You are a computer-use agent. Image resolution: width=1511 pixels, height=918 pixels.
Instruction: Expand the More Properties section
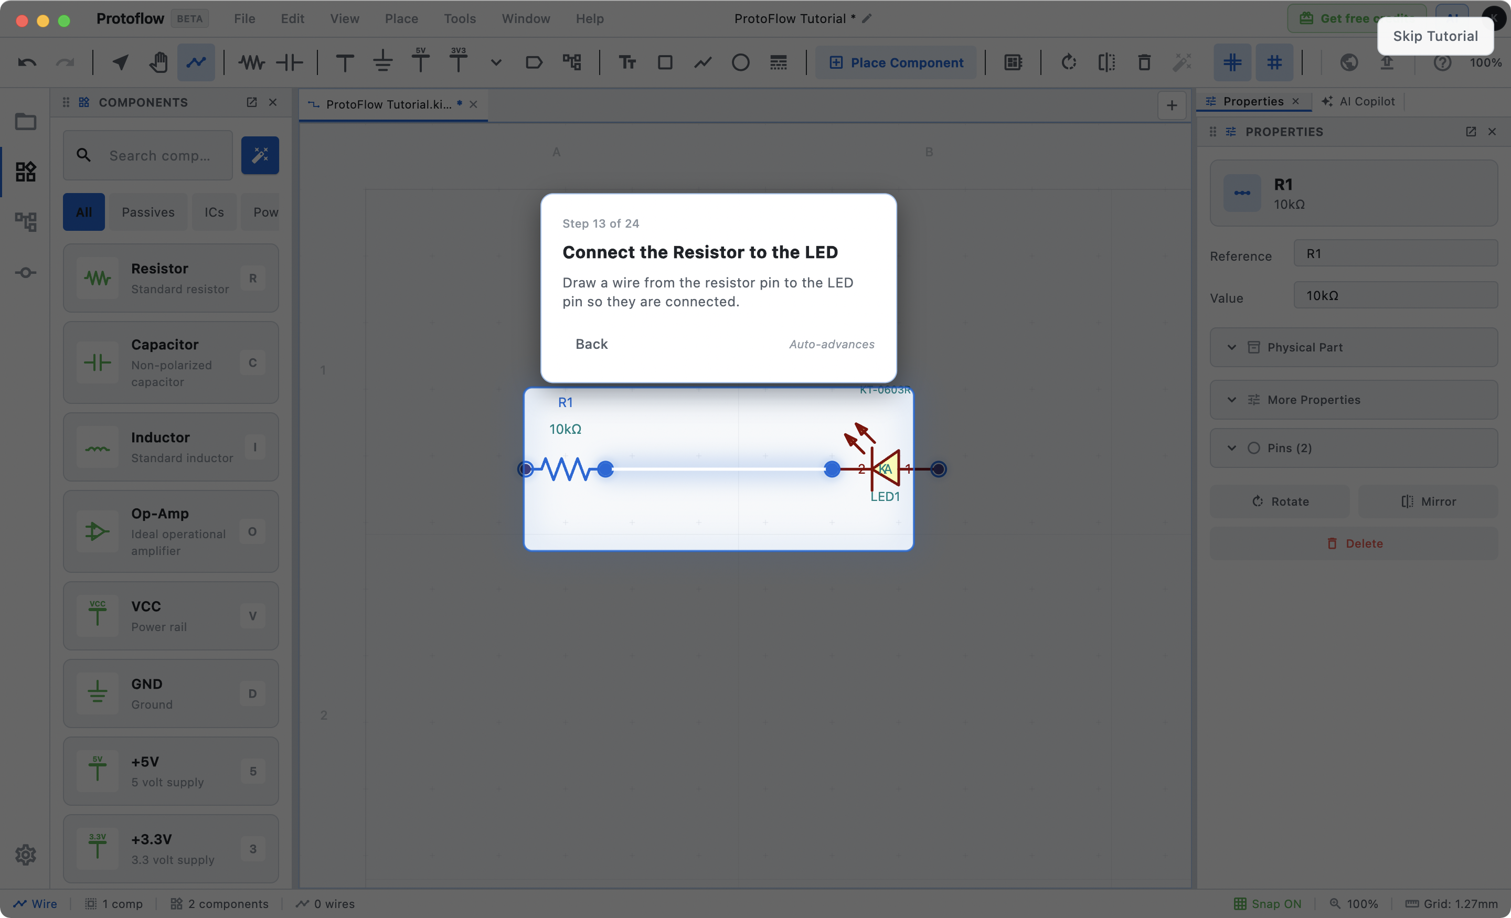1354,400
